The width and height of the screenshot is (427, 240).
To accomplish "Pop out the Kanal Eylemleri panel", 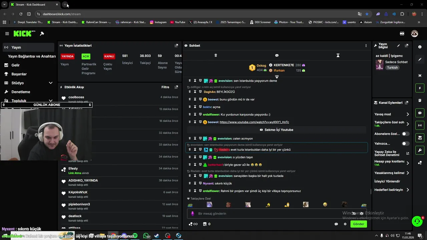I will point(406,103).
